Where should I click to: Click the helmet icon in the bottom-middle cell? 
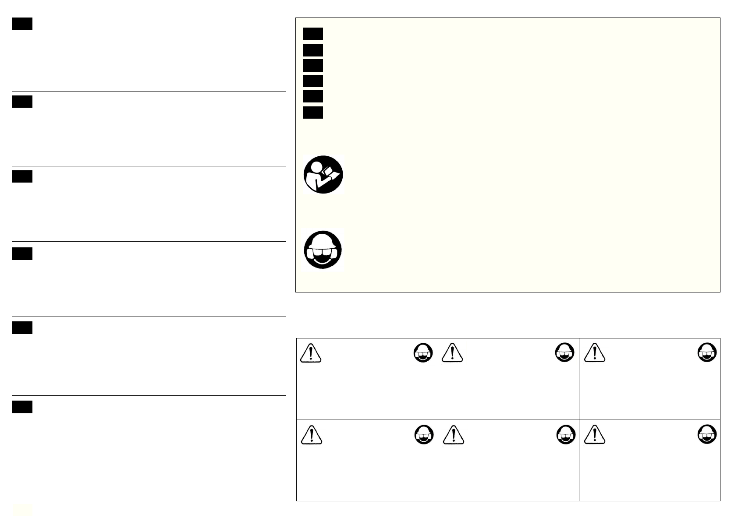click(566, 435)
